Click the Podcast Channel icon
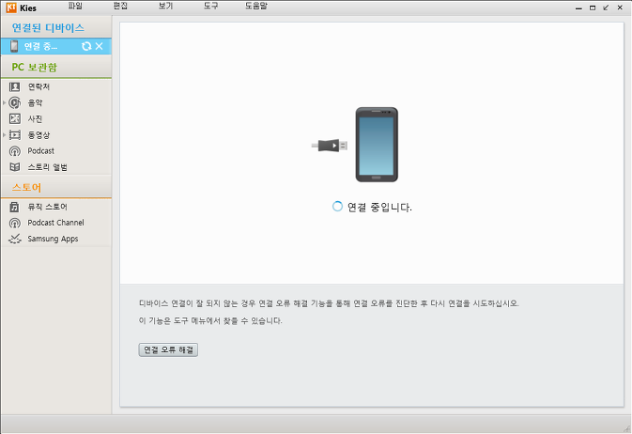This screenshot has height=434, width=632. point(15,223)
